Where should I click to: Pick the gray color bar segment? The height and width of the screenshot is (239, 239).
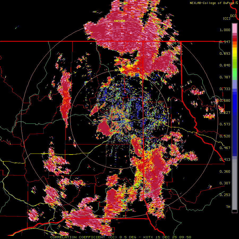tap(234, 185)
